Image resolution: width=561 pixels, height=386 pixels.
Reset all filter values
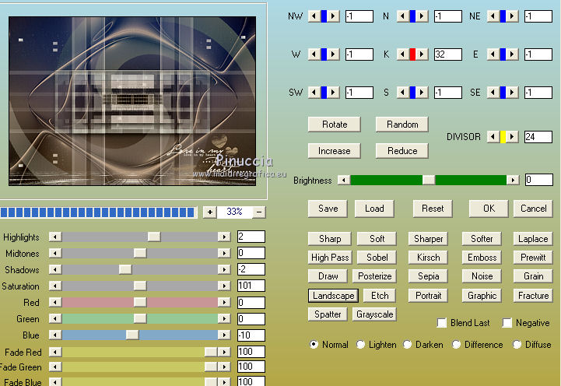(x=433, y=209)
